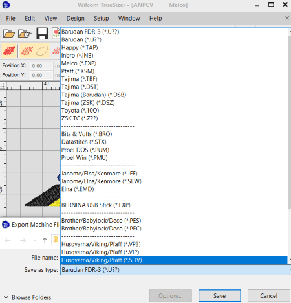Open the Window menu
Image resolution: width=291 pixels, height=303 pixels.
pyautogui.click(x=129, y=19)
